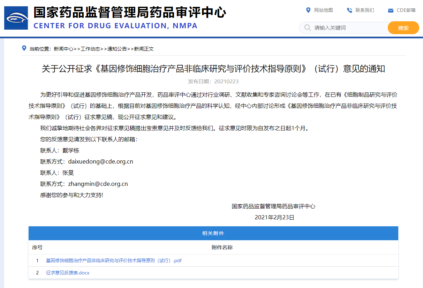Click the CDE logo image
This screenshot has width=423, height=288.
pyautogui.click(x=16, y=18)
